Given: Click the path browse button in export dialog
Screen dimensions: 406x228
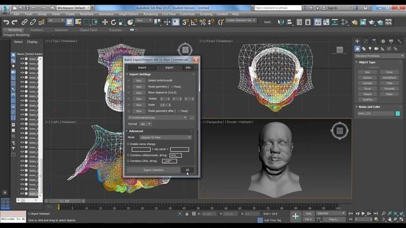Looking at the screenshot, I should (192, 118).
